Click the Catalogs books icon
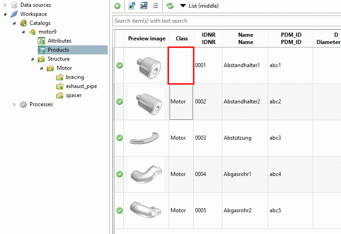The image size is (341, 234). coord(23,23)
